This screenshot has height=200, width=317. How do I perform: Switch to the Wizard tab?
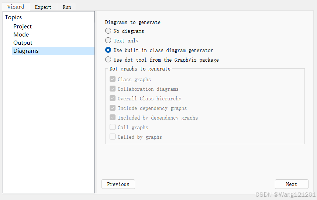pyautogui.click(x=15, y=7)
